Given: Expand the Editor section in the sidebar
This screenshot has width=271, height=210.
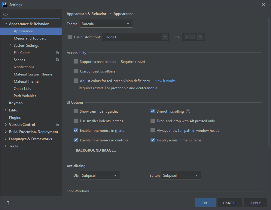Looking at the screenshot, I should (6, 110).
